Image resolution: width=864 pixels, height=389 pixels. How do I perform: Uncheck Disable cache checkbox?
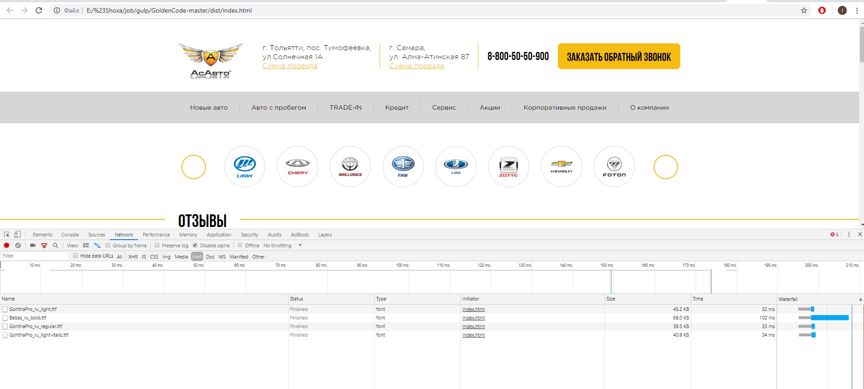pyautogui.click(x=195, y=245)
